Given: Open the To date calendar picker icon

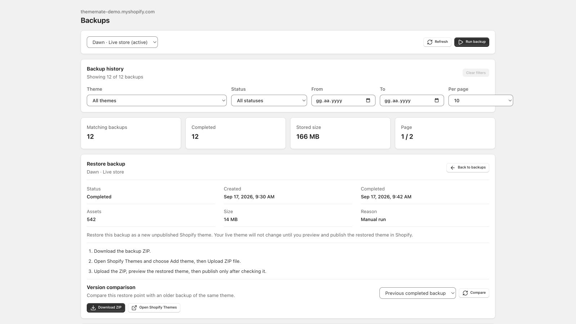Looking at the screenshot, I should (x=436, y=100).
